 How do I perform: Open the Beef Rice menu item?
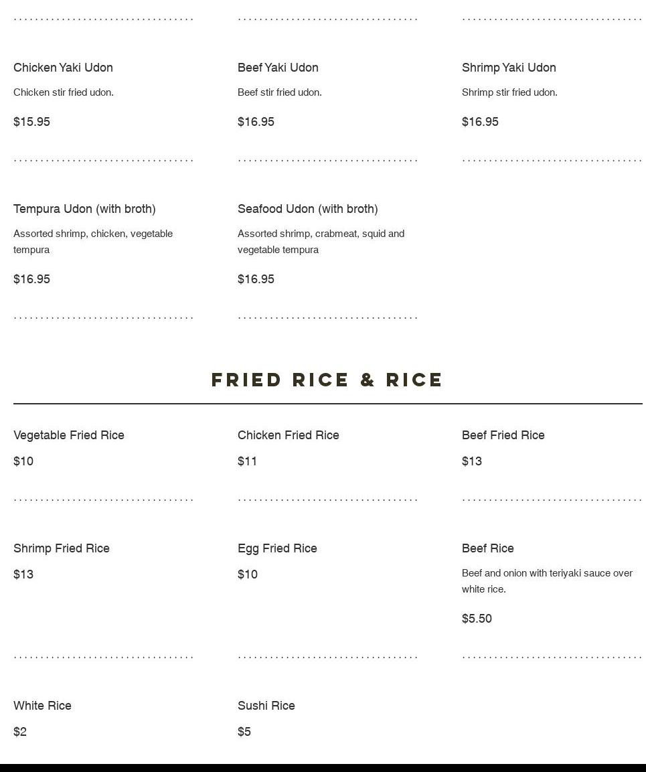(x=487, y=548)
